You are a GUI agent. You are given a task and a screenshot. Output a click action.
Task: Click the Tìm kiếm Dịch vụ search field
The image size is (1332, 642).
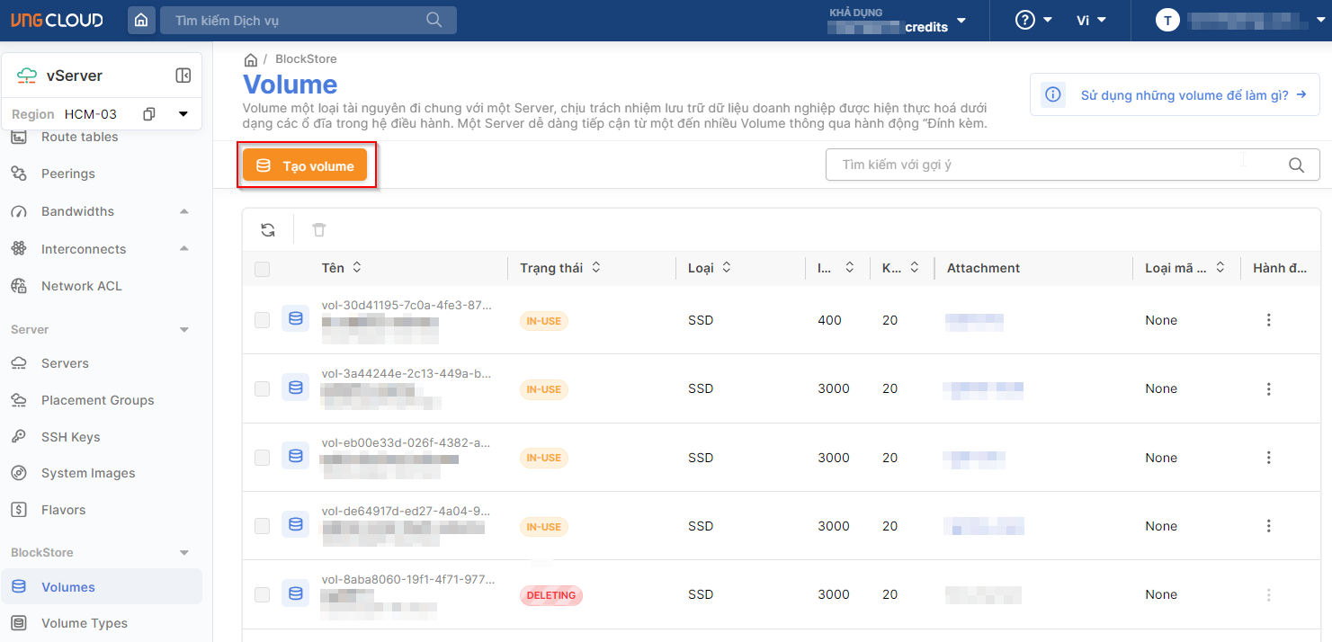pos(297,20)
